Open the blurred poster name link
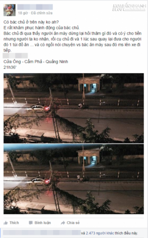This screenshot has height=238, width=148. [x=35, y=7]
